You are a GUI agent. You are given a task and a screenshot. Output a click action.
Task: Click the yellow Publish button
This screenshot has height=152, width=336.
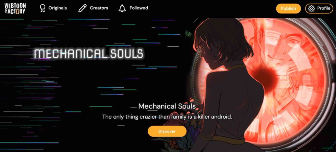click(288, 8)
